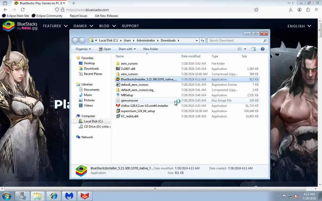
Task: Click the Windows Explorer taskbar icon
Action: 37,196
